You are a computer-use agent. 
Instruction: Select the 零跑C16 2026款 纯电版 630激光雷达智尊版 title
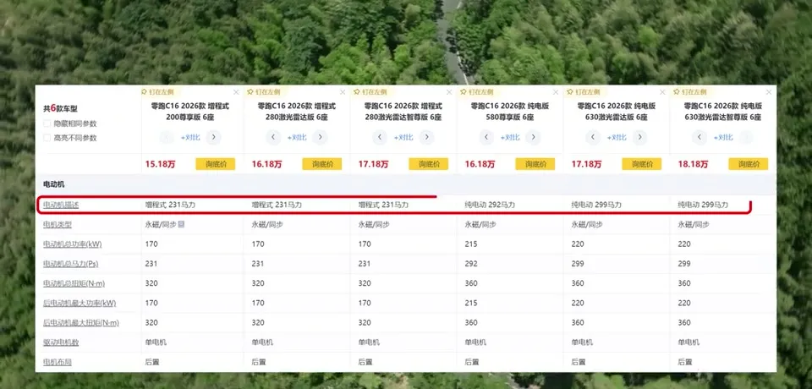723,112
